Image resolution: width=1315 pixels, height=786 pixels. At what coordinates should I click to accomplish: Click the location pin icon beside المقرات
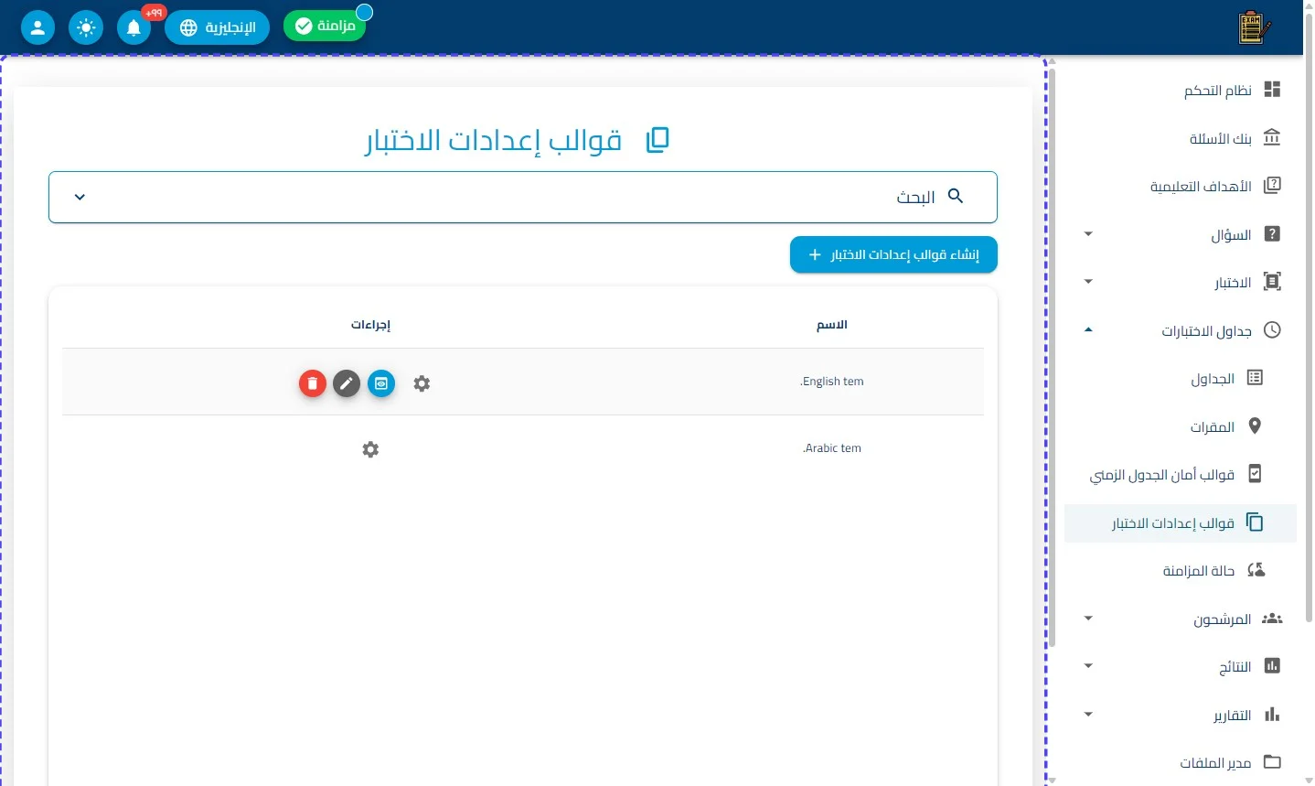point(1255,425)
